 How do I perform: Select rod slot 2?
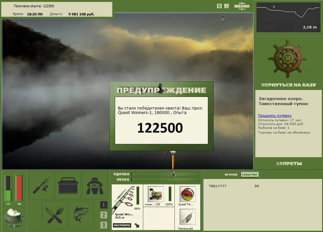pos(104,215)
